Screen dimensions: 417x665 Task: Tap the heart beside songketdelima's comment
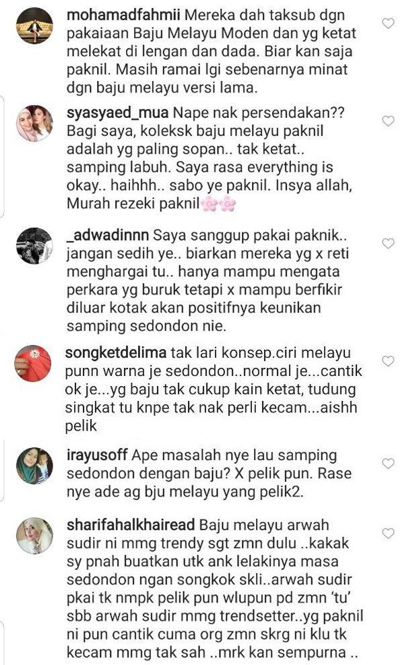coord(388,361)
